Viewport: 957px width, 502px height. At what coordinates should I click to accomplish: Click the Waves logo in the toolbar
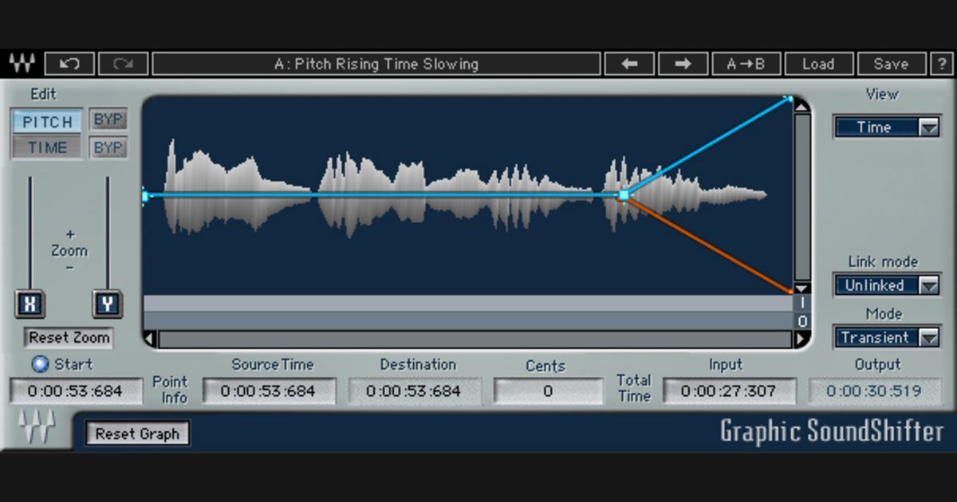pos(22,64)
